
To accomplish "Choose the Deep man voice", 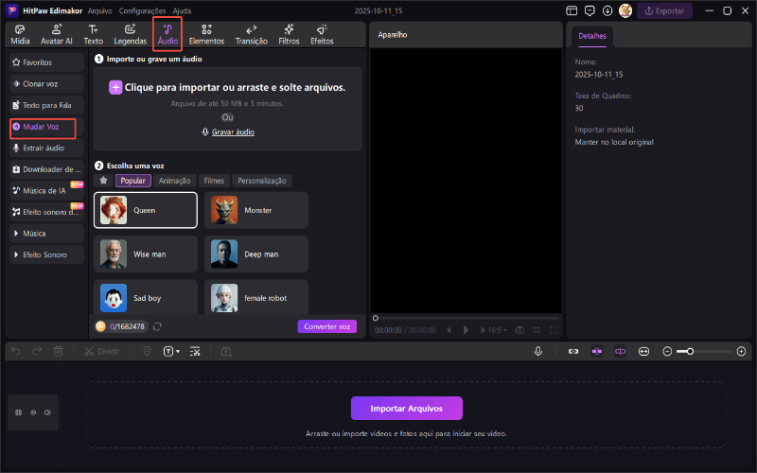I will pyautogui.click(x=255, y=254).
